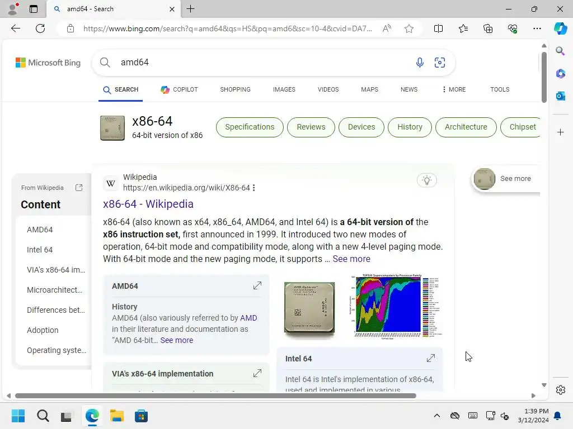573x429 pixels.
Task: Open visual search camera icon
Action: 440,63
